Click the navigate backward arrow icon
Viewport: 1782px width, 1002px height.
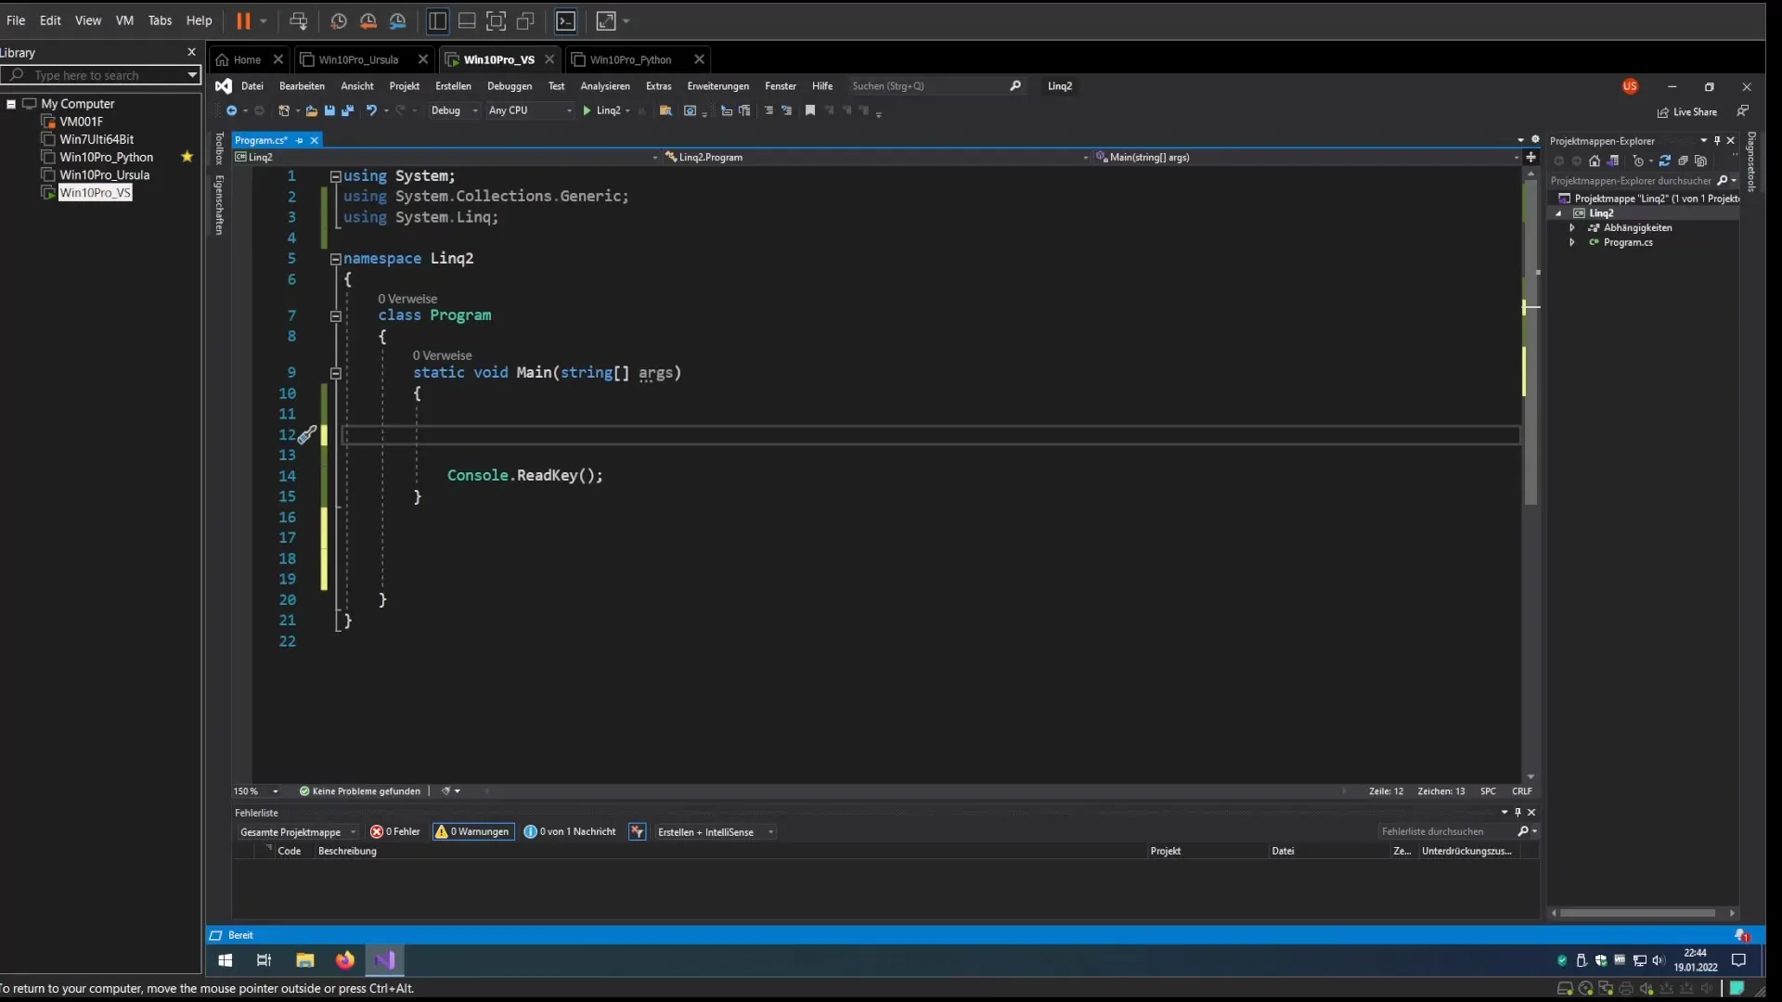(231, 110)
